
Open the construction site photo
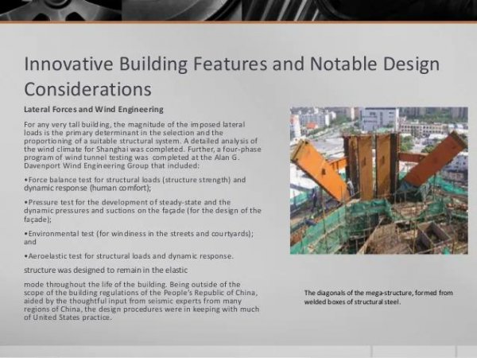coord(378,180)
